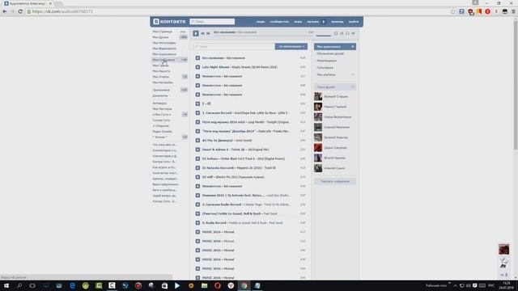
Task: Click 'Показать следующих' friends button
Action: click(x=334, y=181)
